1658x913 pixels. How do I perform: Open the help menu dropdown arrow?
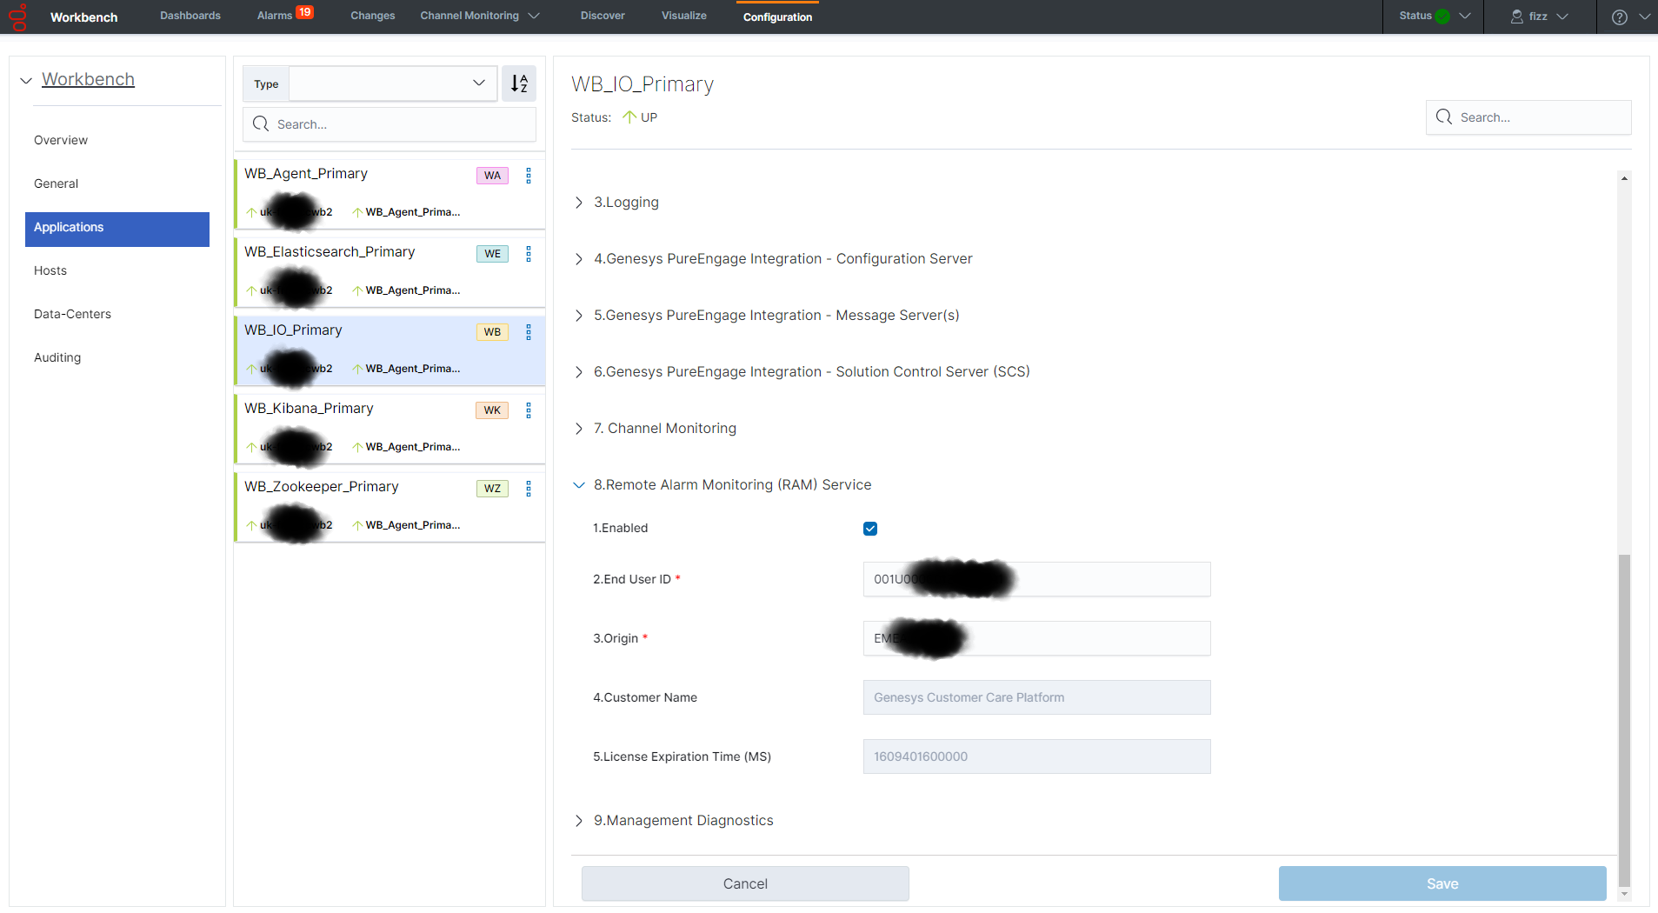tap(1645, 17)
